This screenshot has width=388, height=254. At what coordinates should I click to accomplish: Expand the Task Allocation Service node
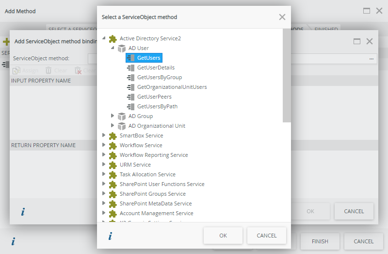point(104,174)
